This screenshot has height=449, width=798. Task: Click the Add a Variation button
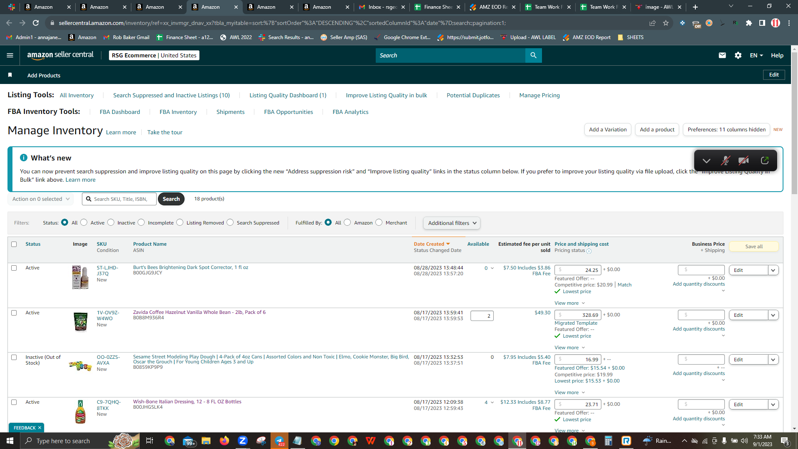(x=608, y=130)
